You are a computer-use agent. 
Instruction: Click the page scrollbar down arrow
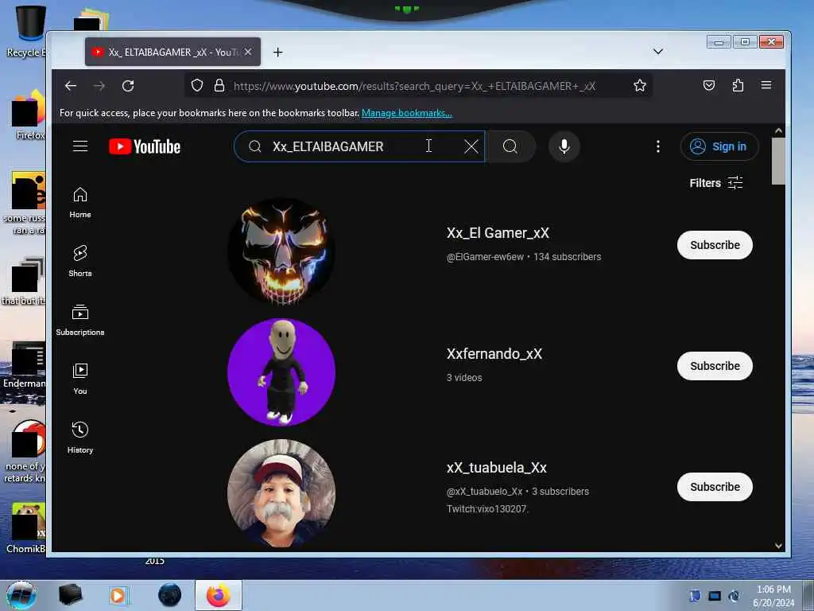[x=778, y=546]
